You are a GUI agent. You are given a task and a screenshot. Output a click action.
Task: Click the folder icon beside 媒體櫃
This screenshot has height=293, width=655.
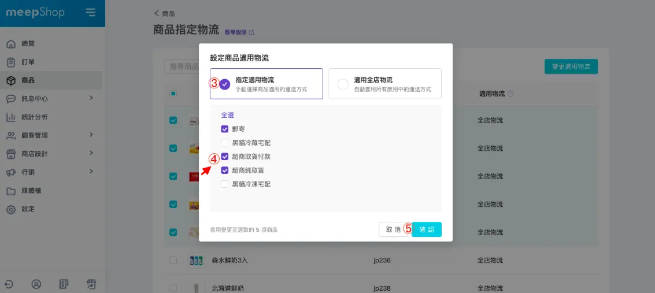coord(12,191)
